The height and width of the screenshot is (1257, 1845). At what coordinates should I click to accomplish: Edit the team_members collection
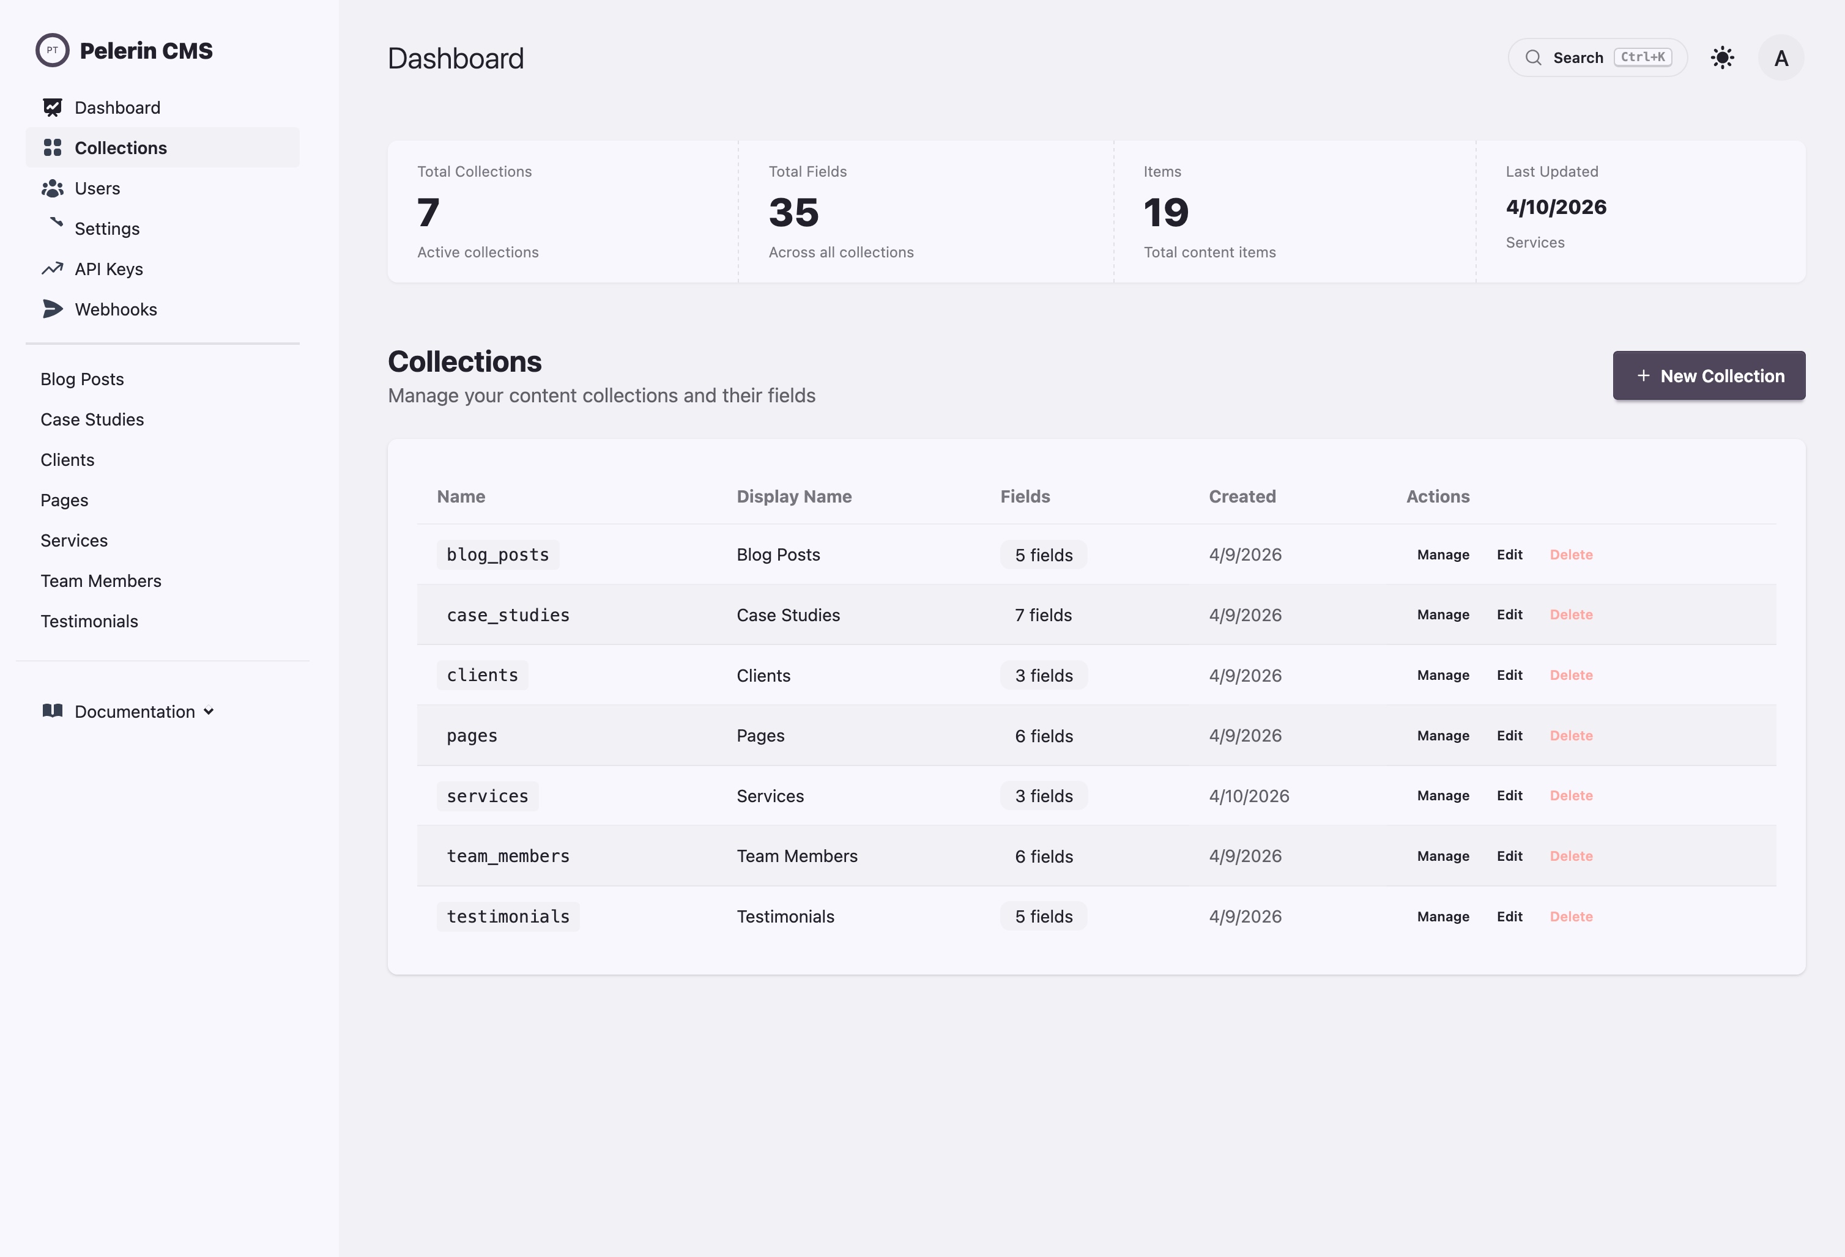pyautogui.click(x=1509, y=855)
